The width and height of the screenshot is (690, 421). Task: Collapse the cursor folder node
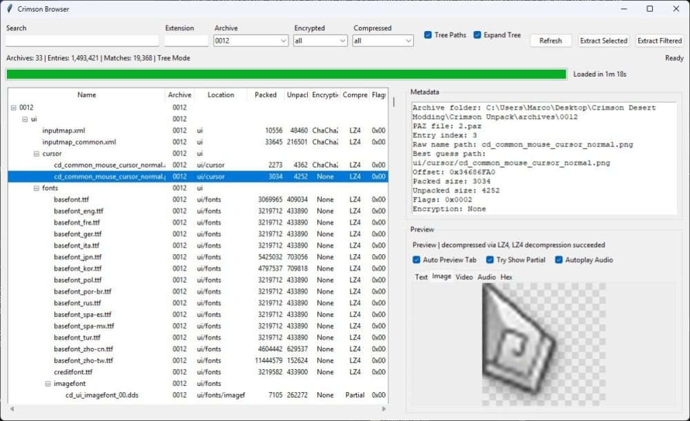tap(37, 154)
